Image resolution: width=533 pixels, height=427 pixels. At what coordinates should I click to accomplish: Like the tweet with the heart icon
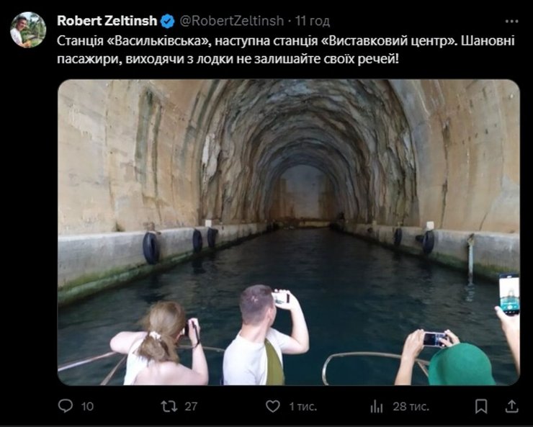[x=273, y=406]
